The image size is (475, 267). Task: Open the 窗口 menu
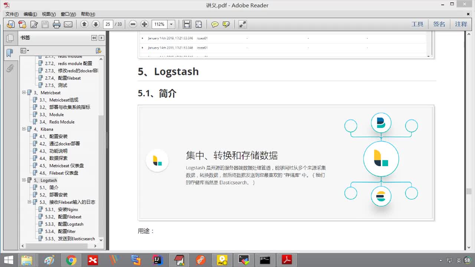(x=68, y=14)
